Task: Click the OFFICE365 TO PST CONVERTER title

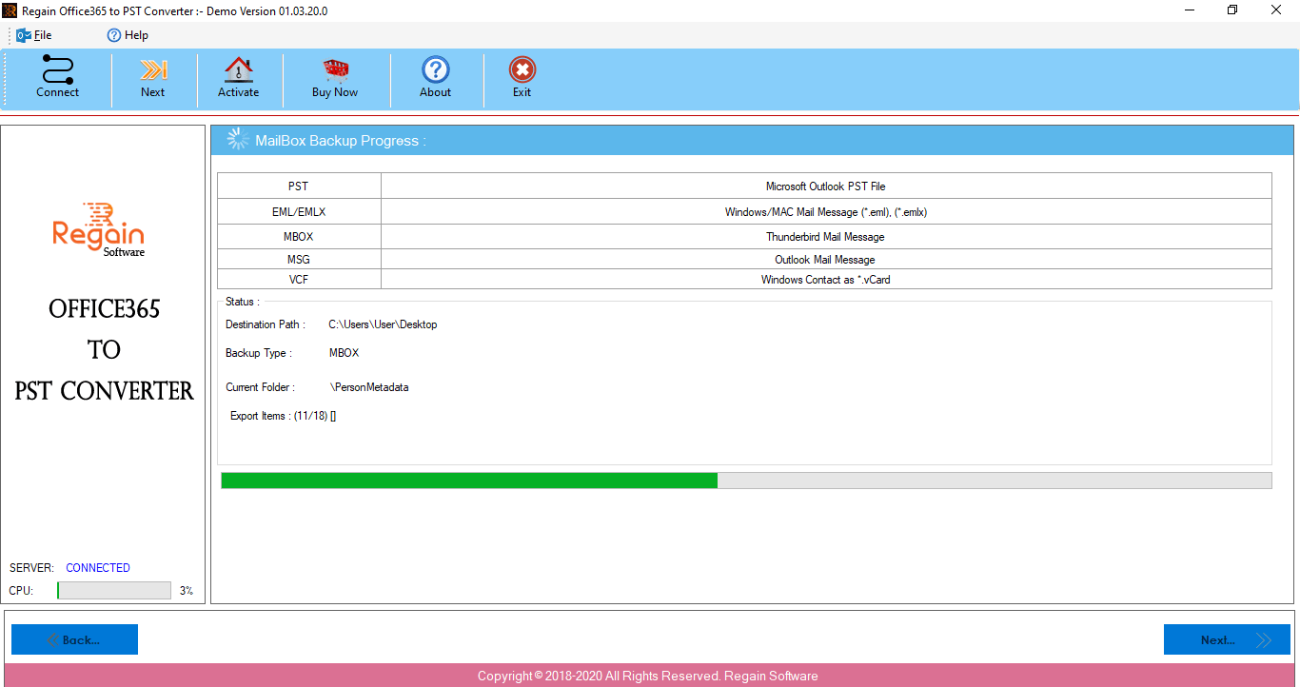Action: pyautogui.click(x=104, y=350)
